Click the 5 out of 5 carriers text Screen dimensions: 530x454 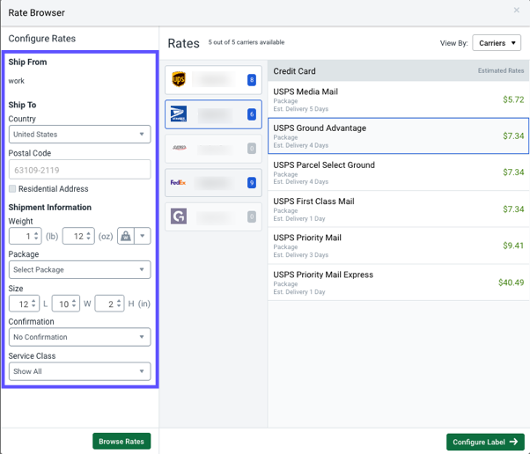click(247, 42)
